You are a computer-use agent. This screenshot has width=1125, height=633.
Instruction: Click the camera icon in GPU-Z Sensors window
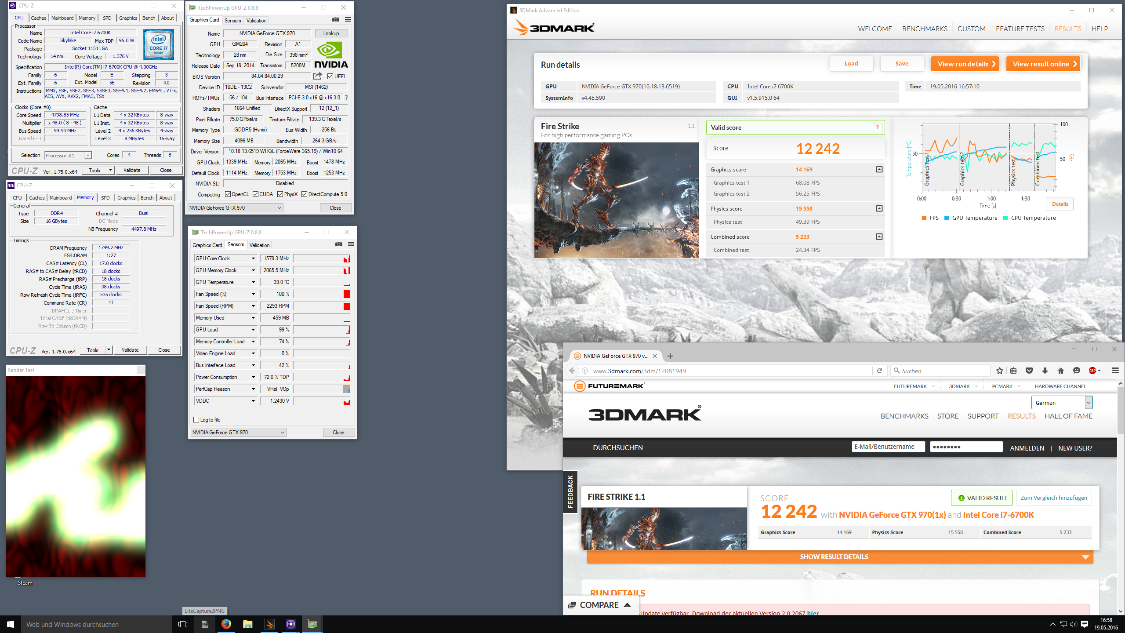pos(339,244)
